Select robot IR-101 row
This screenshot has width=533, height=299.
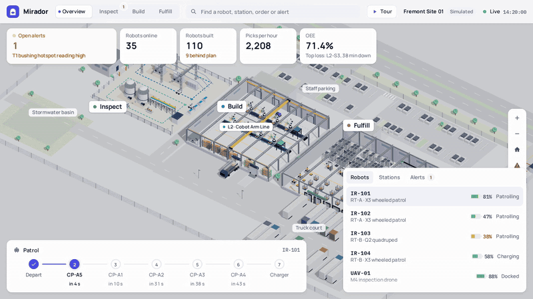435,197
